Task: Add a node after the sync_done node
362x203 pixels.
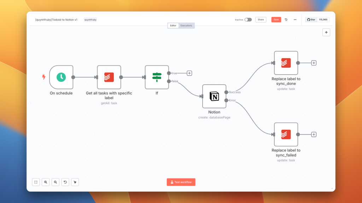Action: (x=314, y=63)
